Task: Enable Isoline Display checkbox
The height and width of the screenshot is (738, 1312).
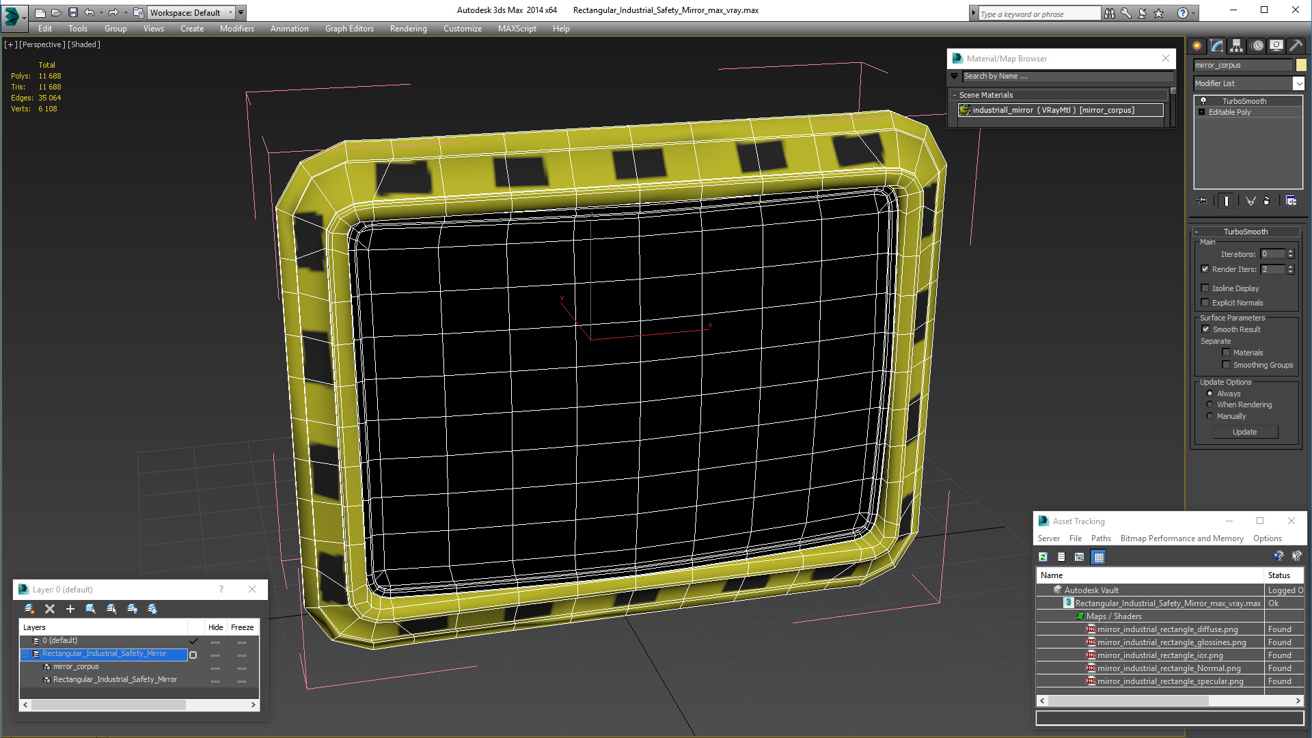Action: pos(1205,288)
